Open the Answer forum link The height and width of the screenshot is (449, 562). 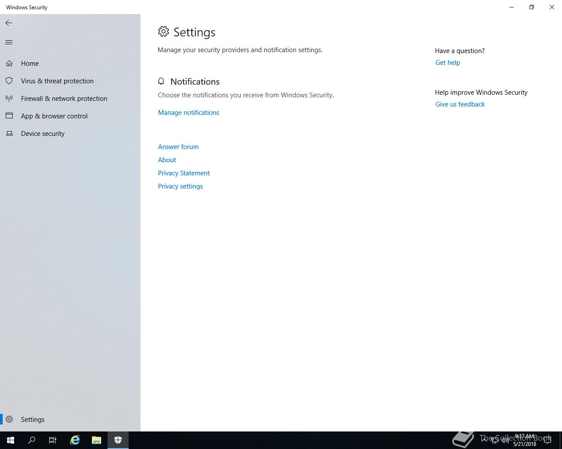tap(178, 147)
